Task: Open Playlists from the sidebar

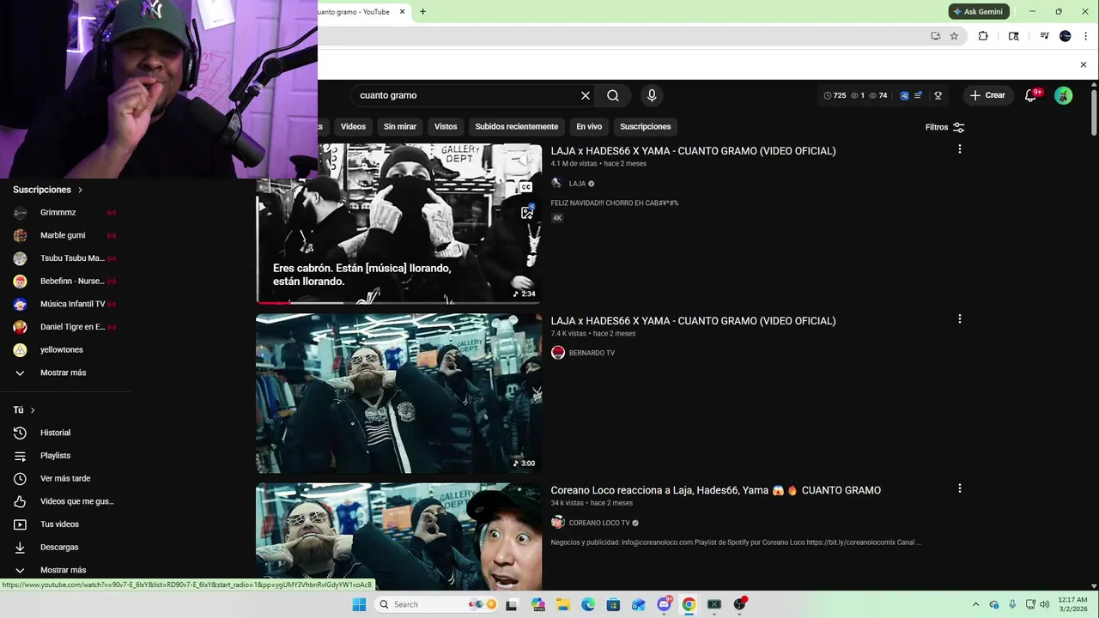Action: (55, 456)
